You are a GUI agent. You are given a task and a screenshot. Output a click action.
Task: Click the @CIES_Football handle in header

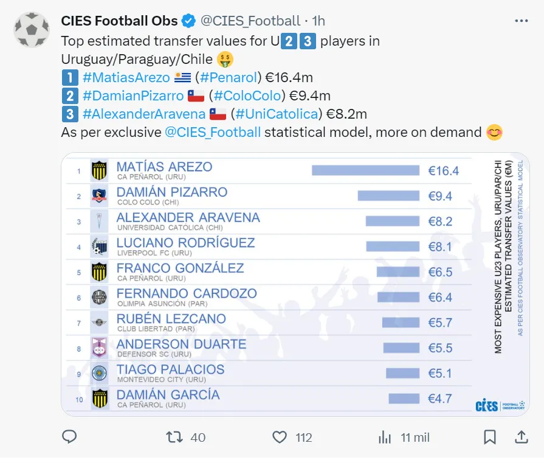pyautogui.click(x=250, y=21)
